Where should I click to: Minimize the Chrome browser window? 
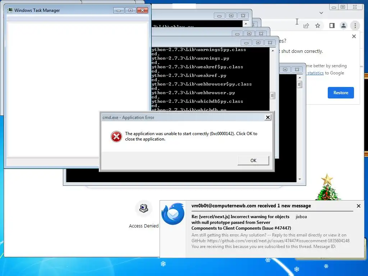334,7
